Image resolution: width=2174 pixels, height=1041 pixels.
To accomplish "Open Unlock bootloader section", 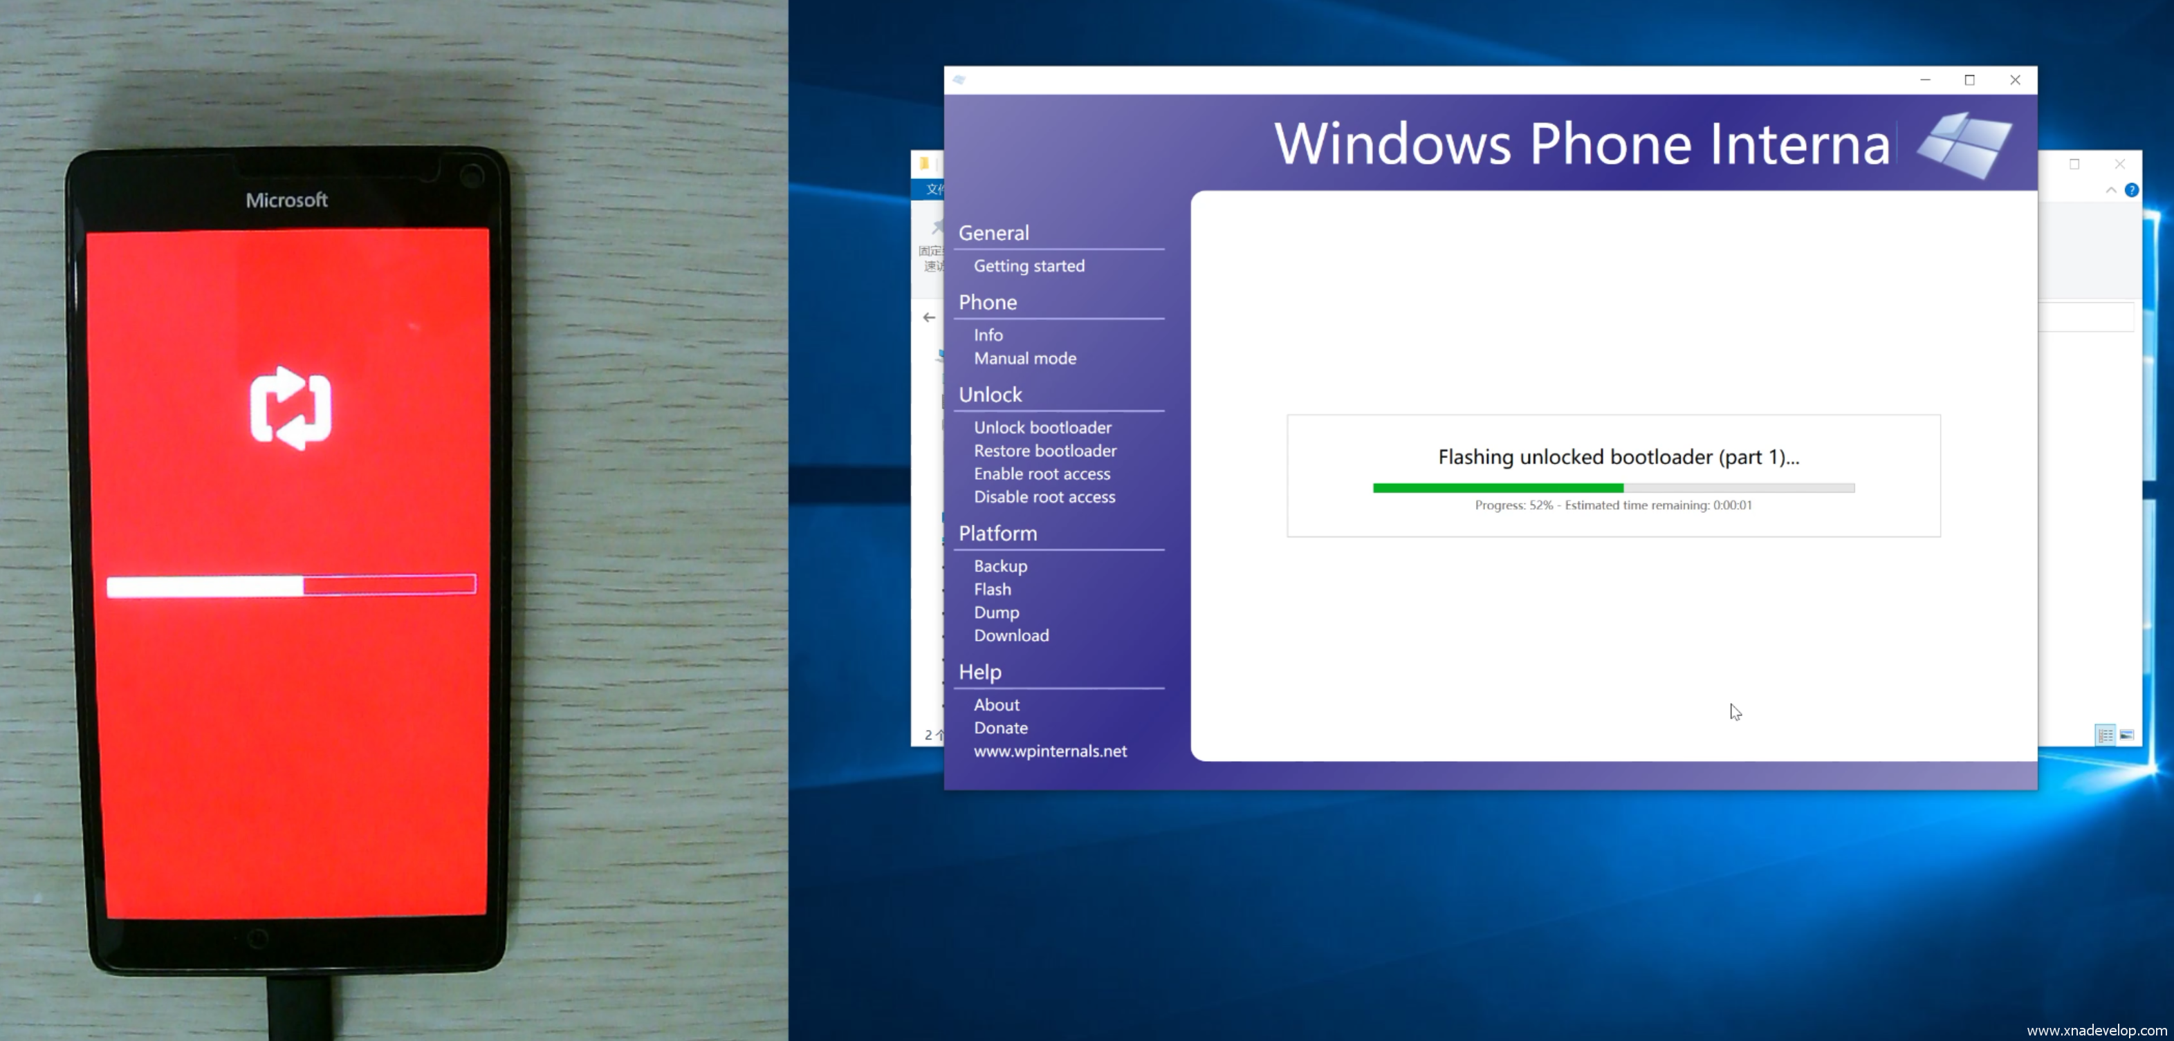I will coord(1042,428).
